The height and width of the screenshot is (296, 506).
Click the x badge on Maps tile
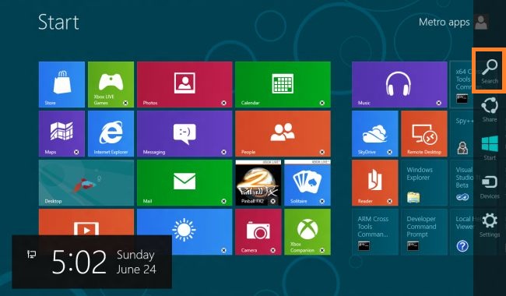tap(76, 152)
